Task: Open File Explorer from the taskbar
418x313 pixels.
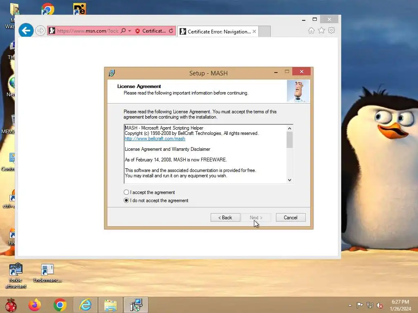Action: point(111,305)
